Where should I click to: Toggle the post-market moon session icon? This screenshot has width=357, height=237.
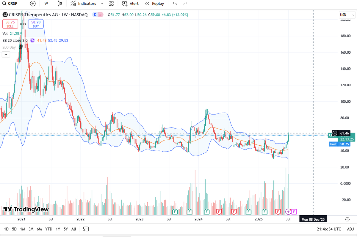[95, 15]
